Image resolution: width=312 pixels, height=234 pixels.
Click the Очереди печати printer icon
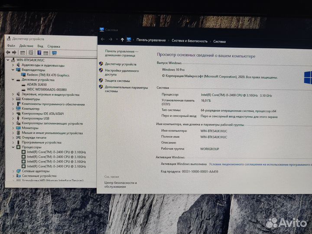click(x=18, y=137)
